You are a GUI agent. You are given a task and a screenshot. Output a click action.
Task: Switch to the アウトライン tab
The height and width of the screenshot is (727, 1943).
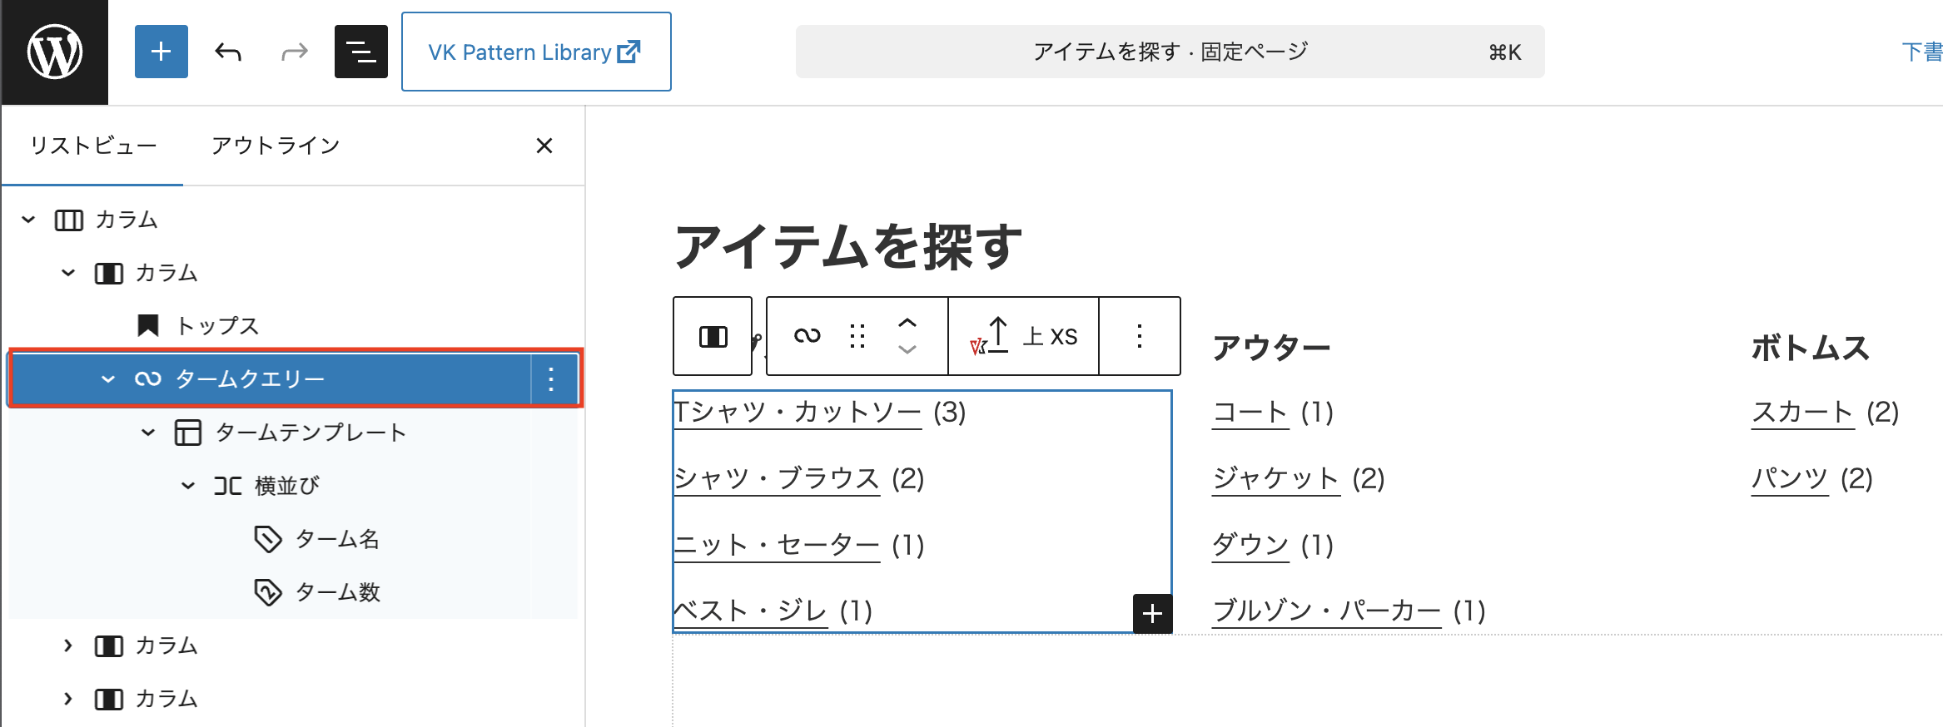pyautogui.click(x=276, y=146)
